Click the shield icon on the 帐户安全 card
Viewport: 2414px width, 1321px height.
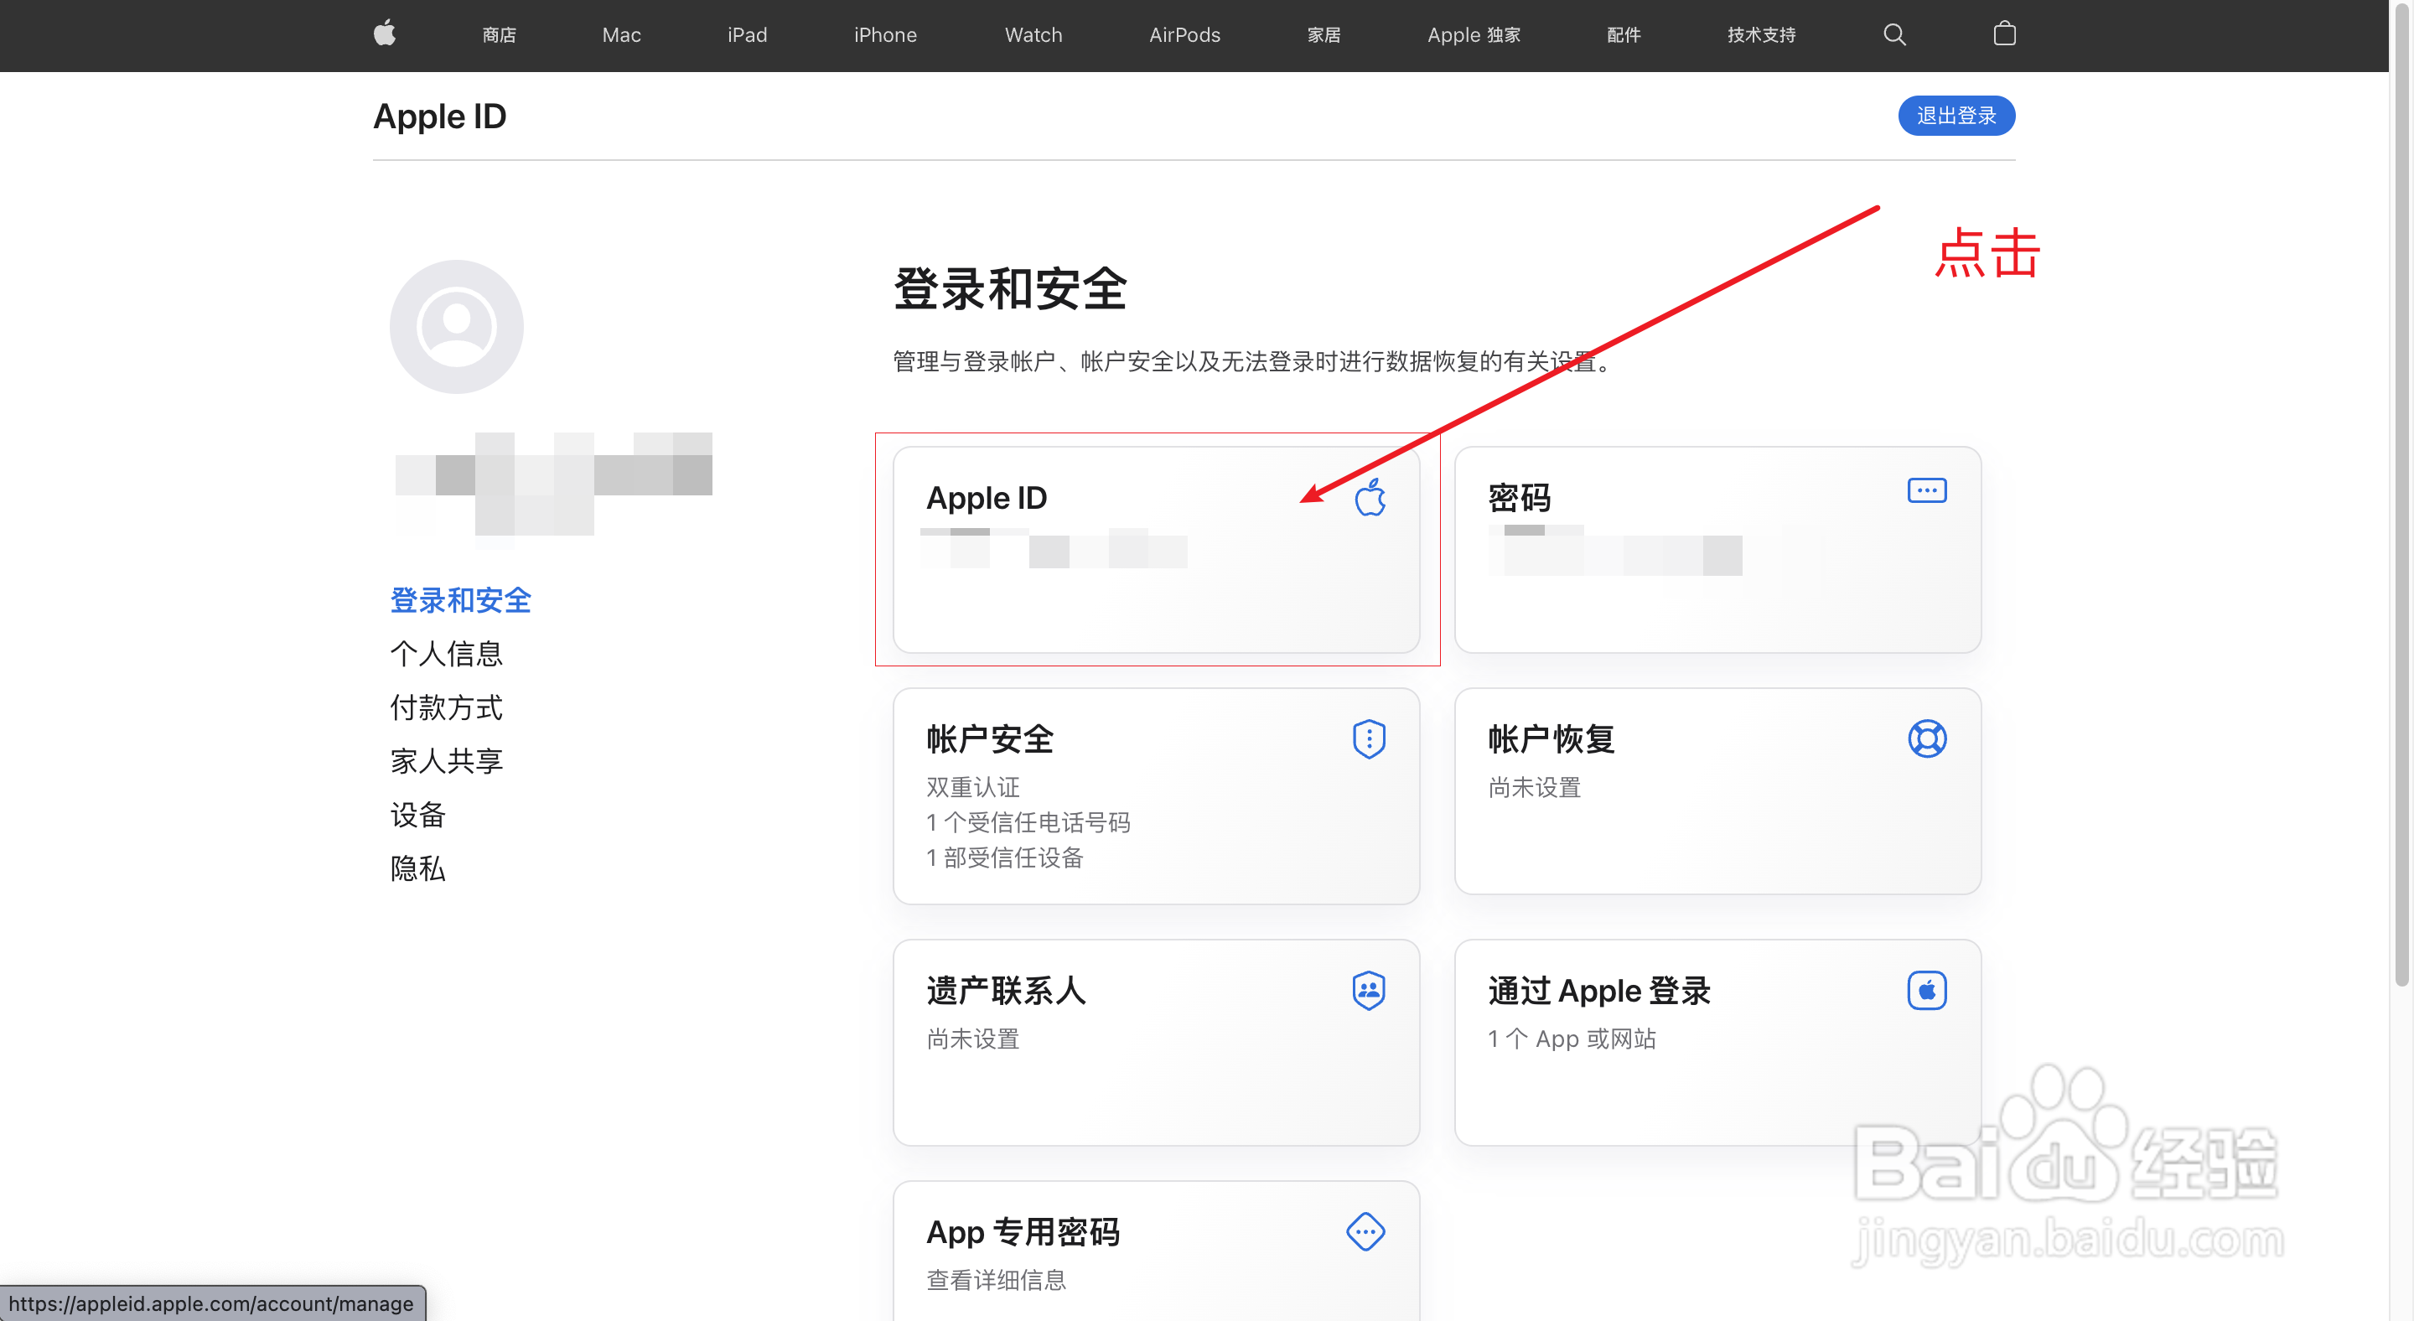click(1368, 738)
